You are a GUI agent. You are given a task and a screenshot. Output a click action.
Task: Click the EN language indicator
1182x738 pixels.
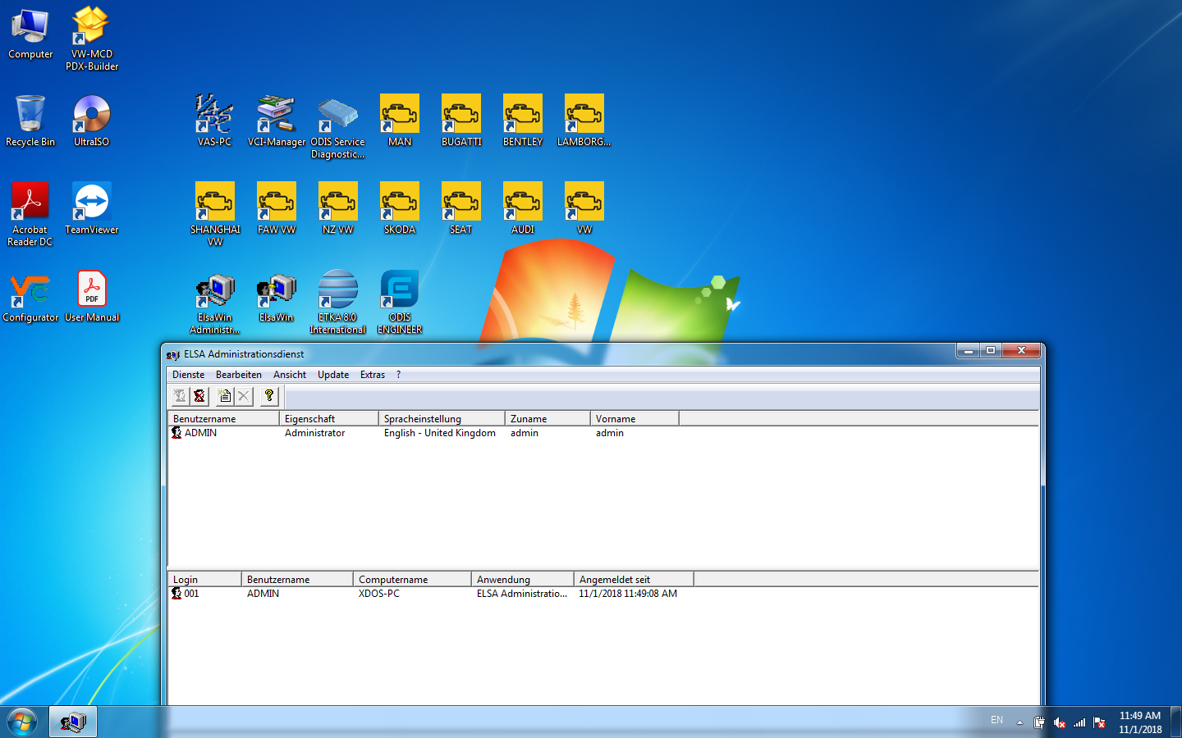996,720
